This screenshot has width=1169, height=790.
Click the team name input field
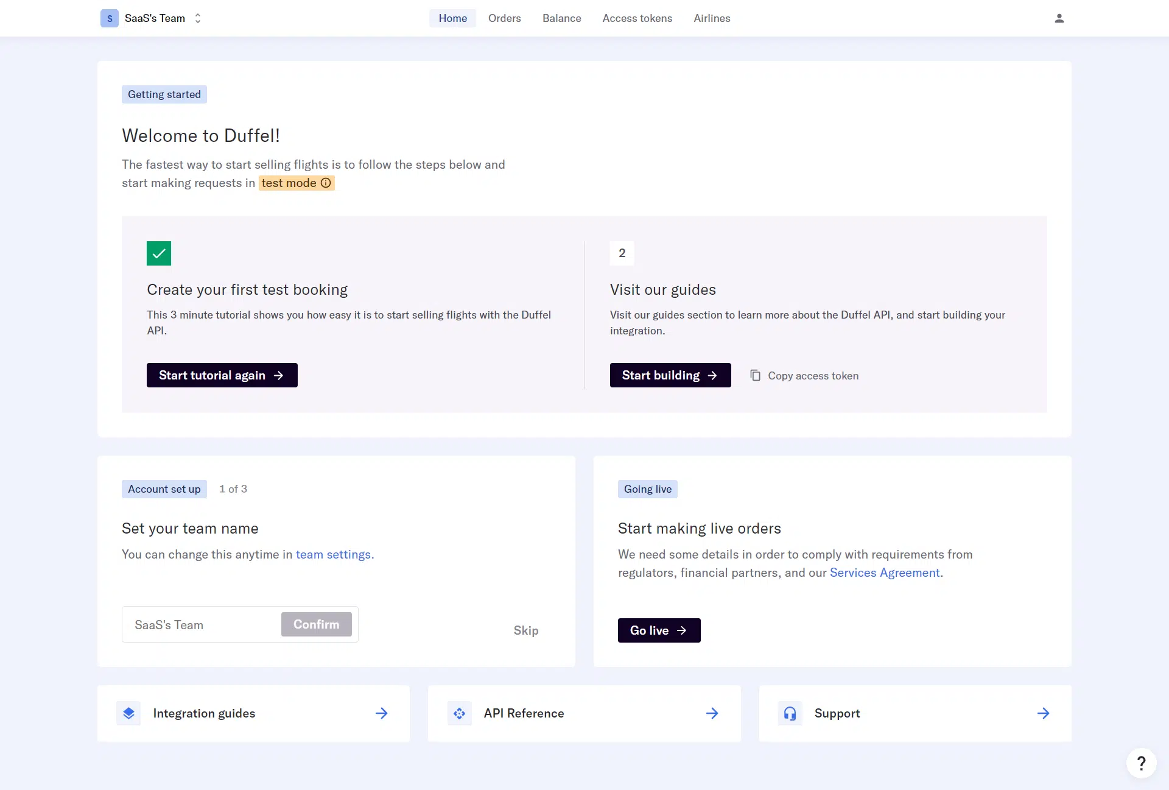pos(201,624)
